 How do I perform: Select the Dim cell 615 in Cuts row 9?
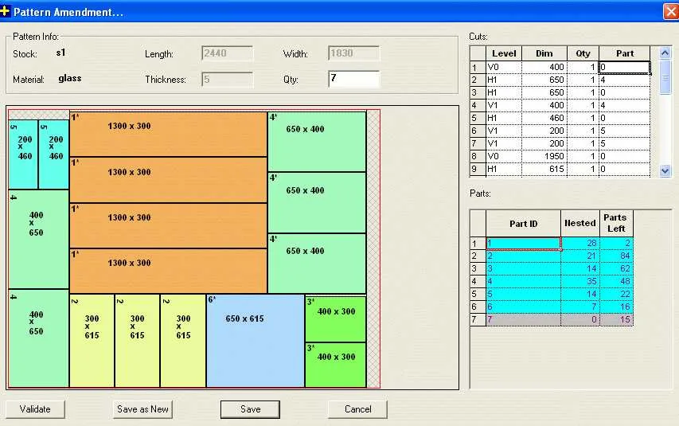(544, 169)
